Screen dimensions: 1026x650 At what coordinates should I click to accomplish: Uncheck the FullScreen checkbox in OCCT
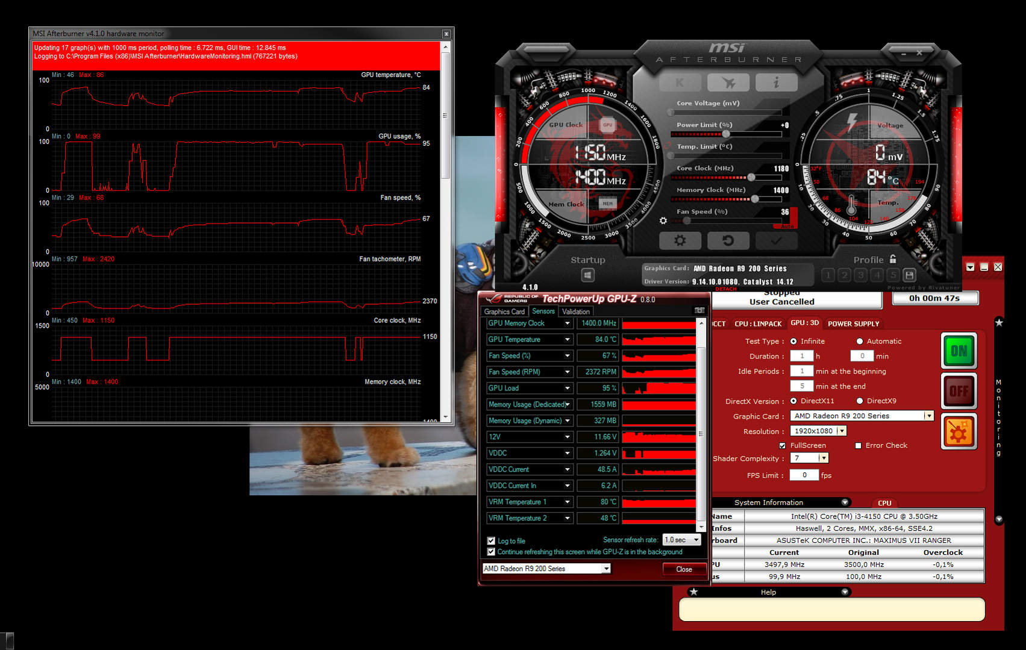pyautogui.click(x=782, y=446)
